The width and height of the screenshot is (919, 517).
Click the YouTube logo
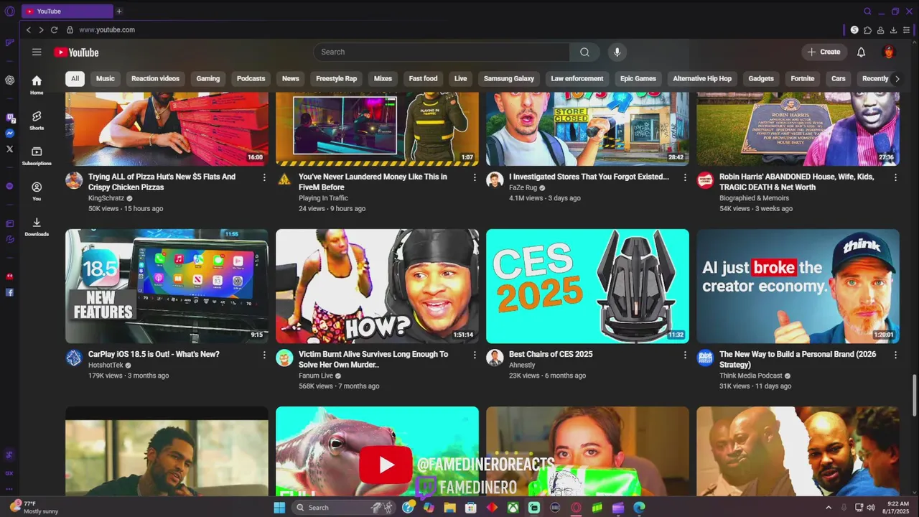76,52
